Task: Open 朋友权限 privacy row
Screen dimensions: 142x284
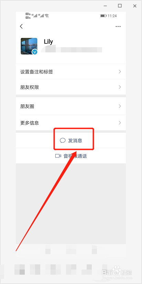Action: [71, 87]
